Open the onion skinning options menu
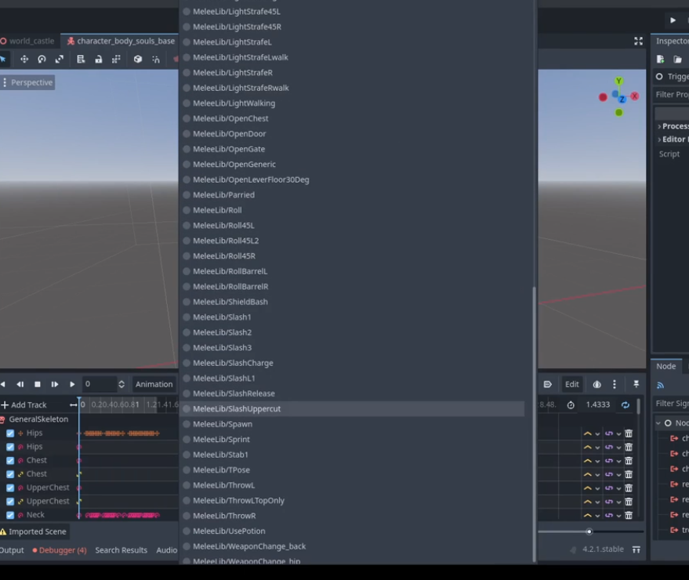 pos(615,385)
